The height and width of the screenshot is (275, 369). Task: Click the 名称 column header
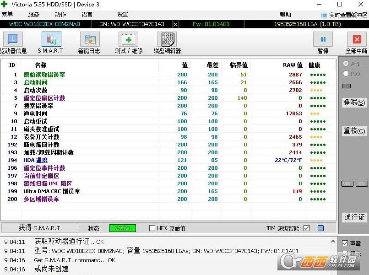point(40,65)
